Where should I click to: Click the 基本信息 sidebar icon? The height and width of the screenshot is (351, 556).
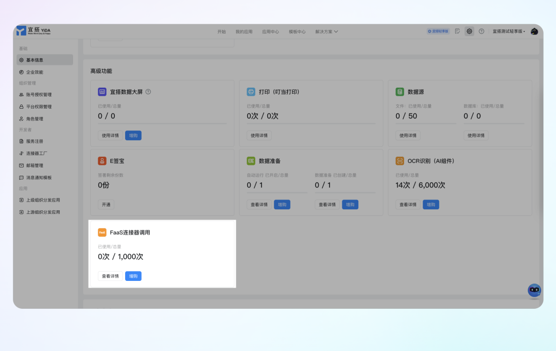pyautogui.click(x=21, y=60)
